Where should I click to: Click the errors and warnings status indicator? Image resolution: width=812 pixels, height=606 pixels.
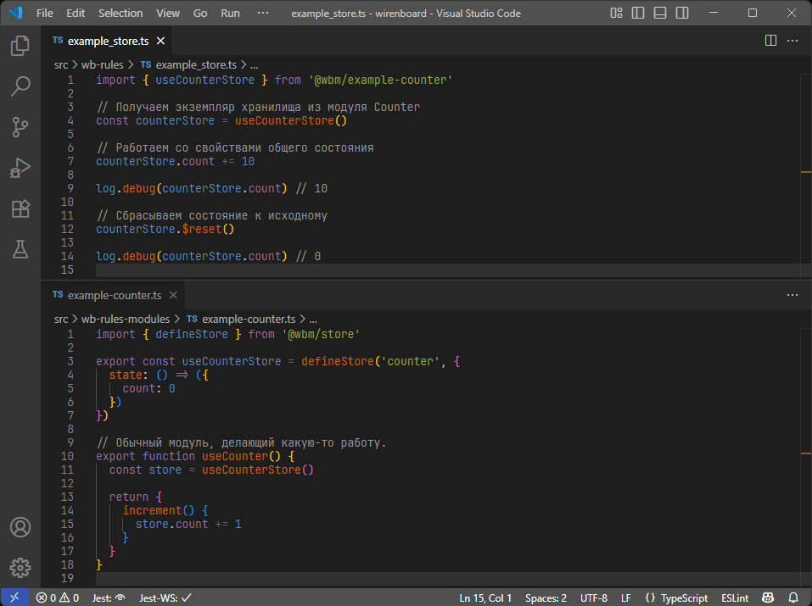(x=58, y=598)
